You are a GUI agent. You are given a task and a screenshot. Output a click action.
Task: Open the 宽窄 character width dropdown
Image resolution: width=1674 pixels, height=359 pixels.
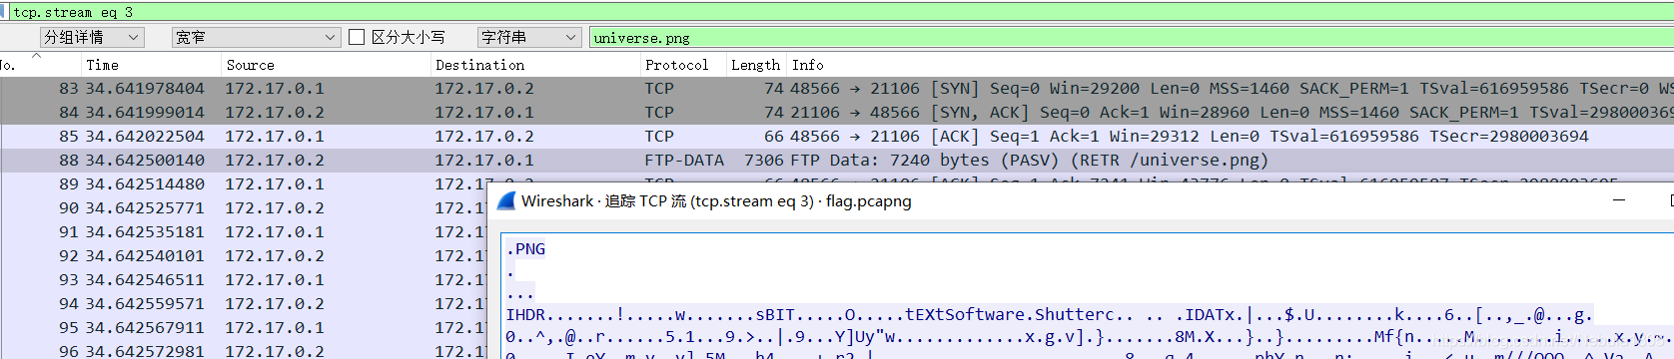[257, 37]
